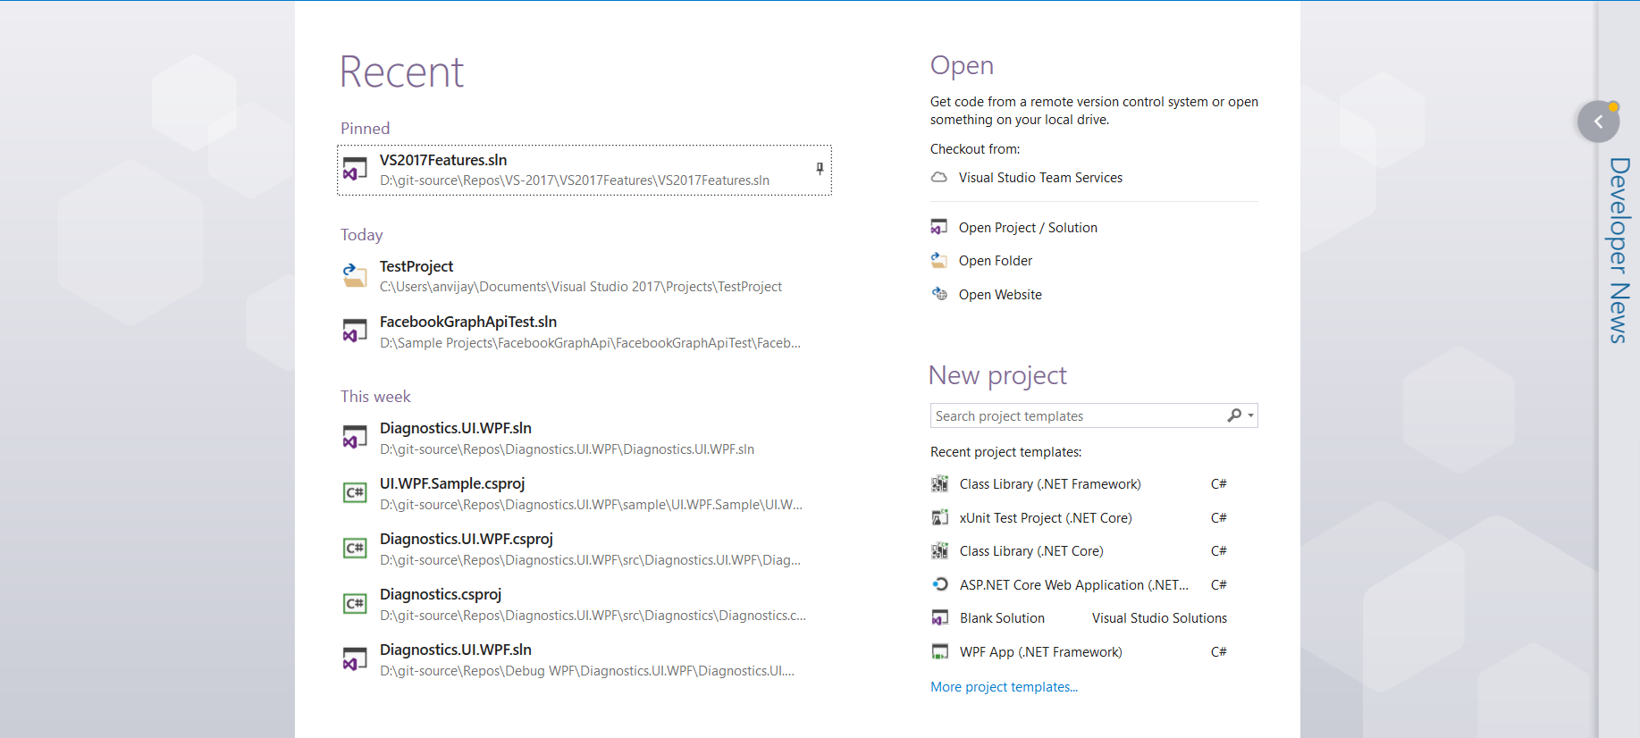Select the VS2017Features.sln file path text
The width and height of the screenshot is (1640, 738).
point(575,180)
